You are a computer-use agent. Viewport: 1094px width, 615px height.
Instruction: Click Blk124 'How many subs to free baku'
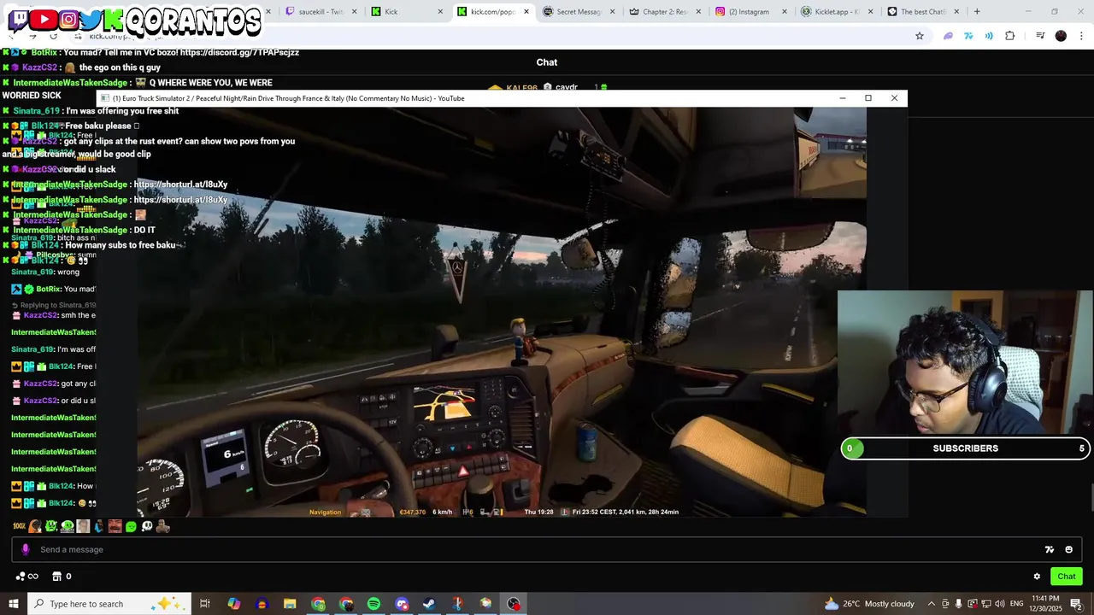(x=121, y=245)
